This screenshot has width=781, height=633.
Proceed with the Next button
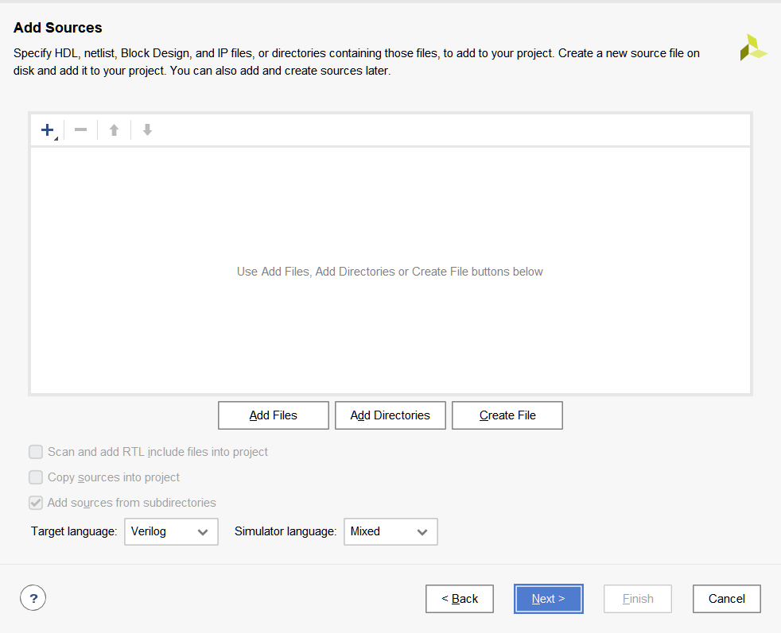(549, 599)
